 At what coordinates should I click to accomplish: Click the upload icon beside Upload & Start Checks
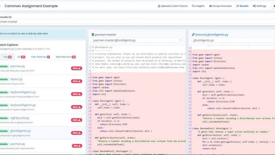click(x=159, y=6)
